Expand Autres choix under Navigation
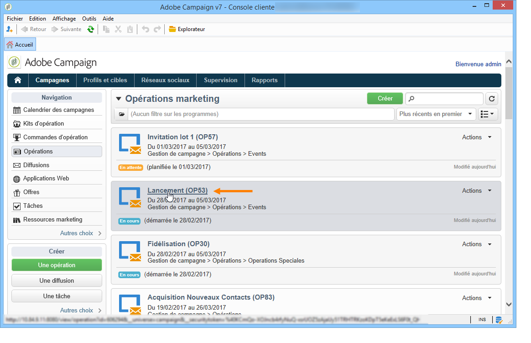The width and height of the screenshot is (531, 343). tap(81, 233)
